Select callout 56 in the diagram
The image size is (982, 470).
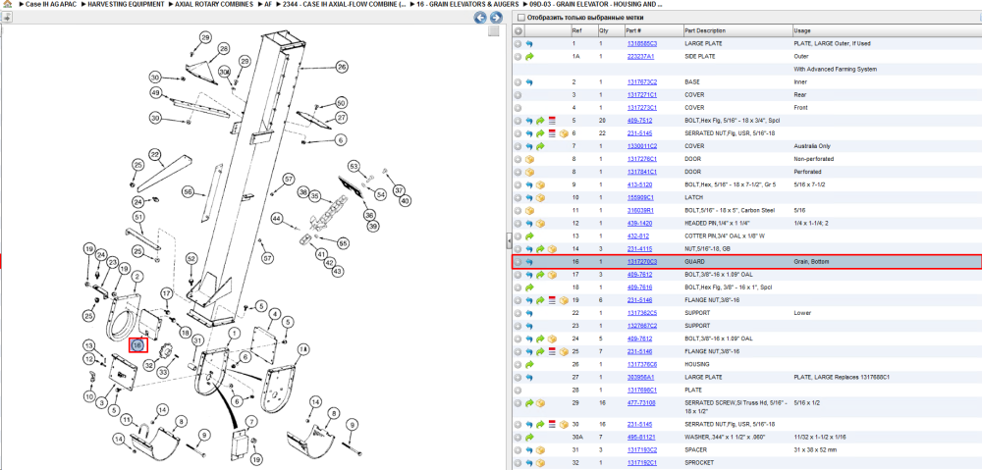click(x=188, y=190)
